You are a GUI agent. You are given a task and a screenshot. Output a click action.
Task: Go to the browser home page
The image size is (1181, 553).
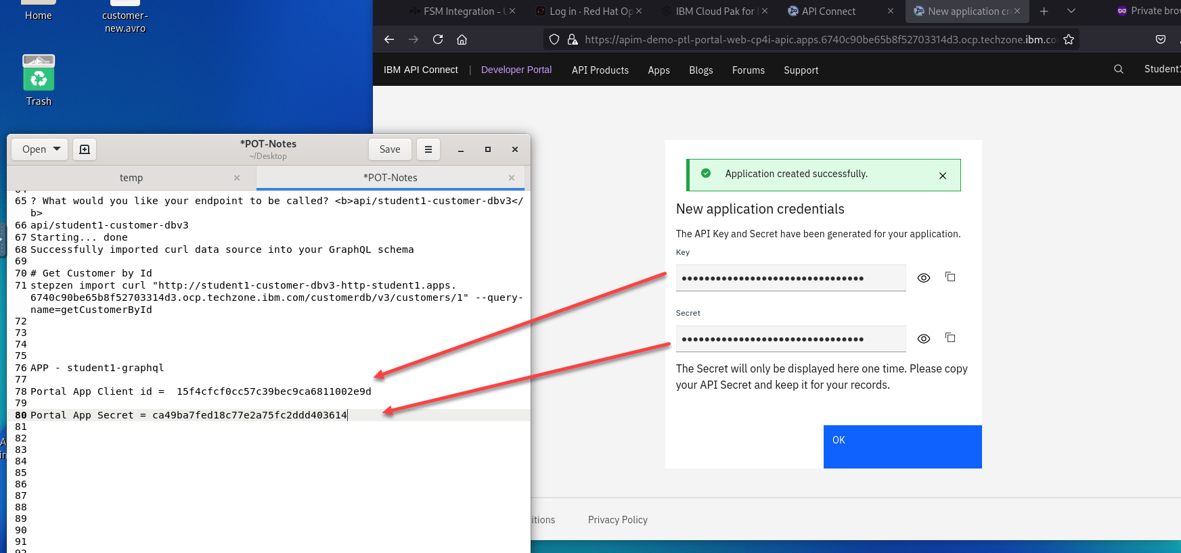(462, 39)
